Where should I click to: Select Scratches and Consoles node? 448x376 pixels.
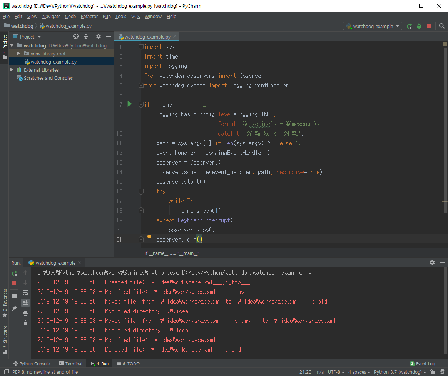coord(45,78)
